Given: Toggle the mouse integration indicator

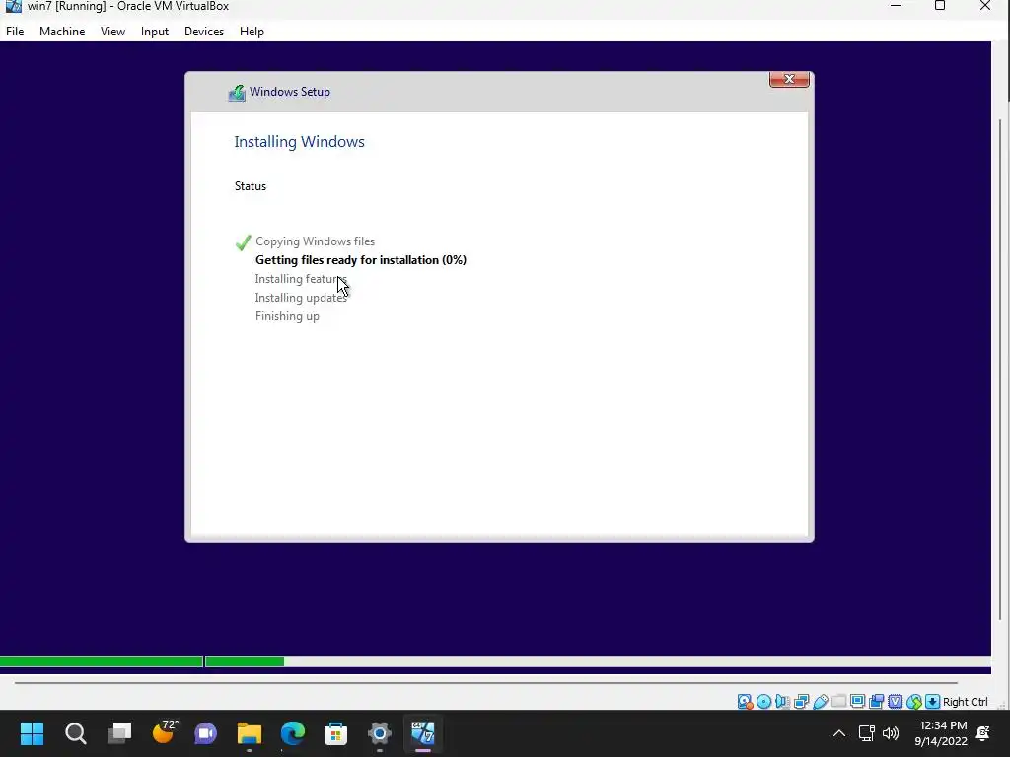Looking at the screenshot, I should [x=914, y=702].
